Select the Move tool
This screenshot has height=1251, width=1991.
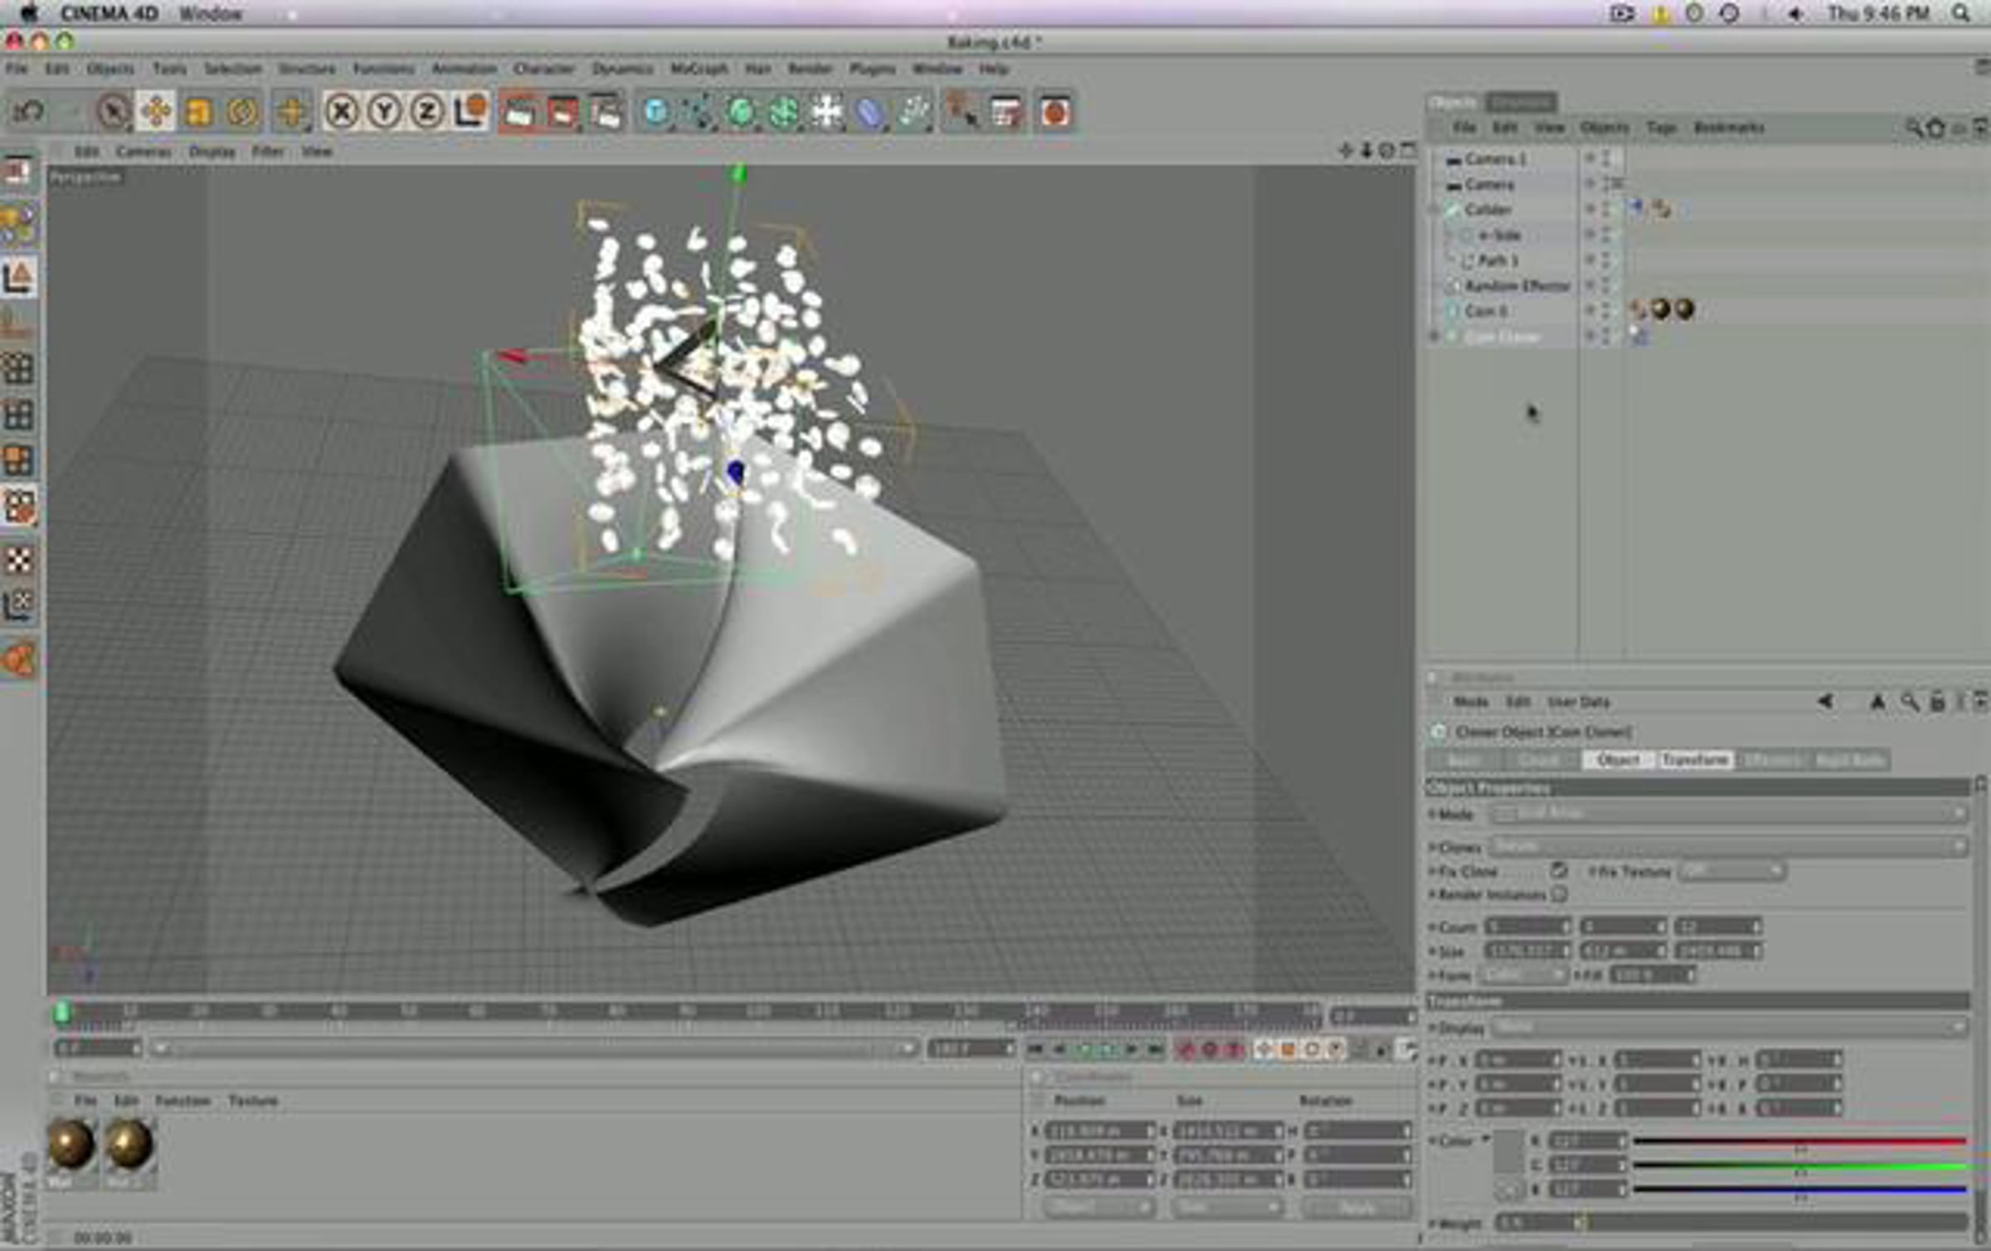point(155,111)
